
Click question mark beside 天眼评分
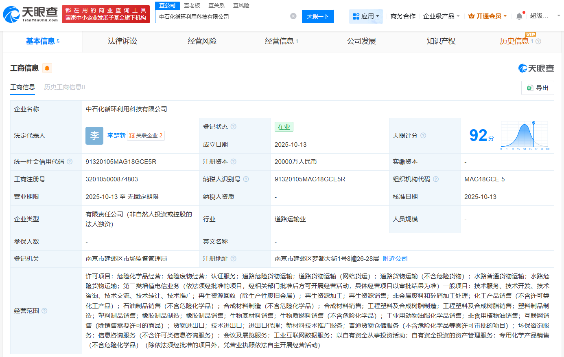click(x=423, y=135)
